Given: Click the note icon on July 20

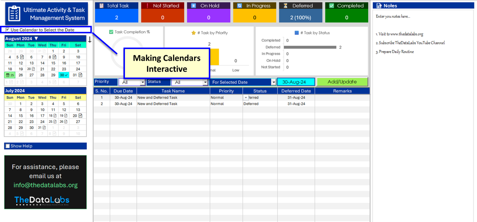Looking at the screenshot, I should 80,116.
